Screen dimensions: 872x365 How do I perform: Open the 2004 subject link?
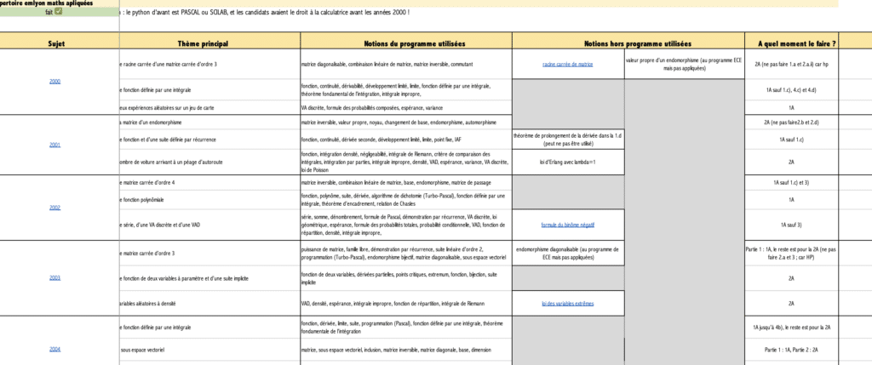[55, 350]
